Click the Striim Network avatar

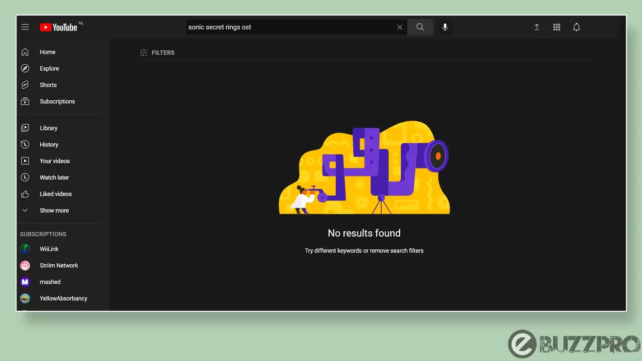pos(25,266)
